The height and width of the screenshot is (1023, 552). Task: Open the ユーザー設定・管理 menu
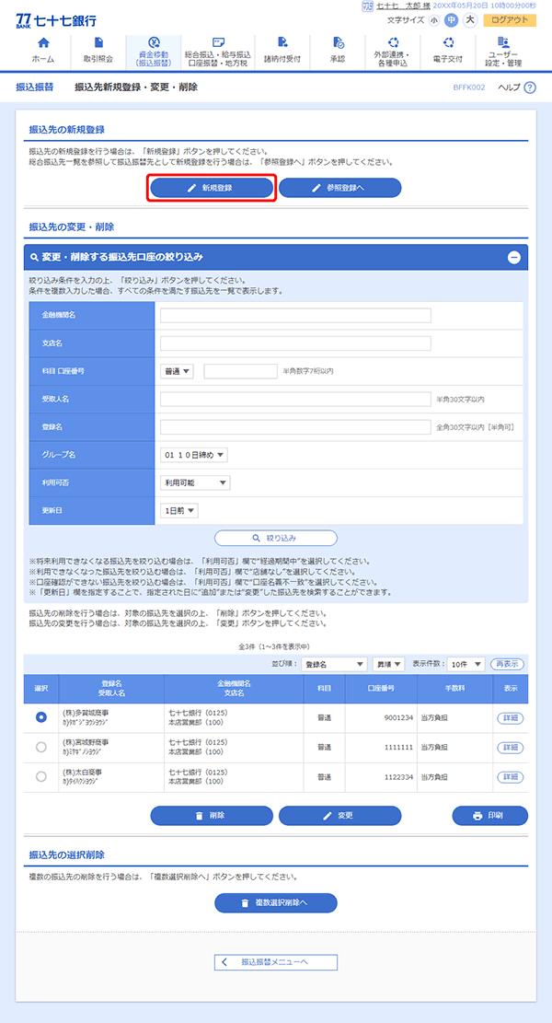(x=502, y=52)
